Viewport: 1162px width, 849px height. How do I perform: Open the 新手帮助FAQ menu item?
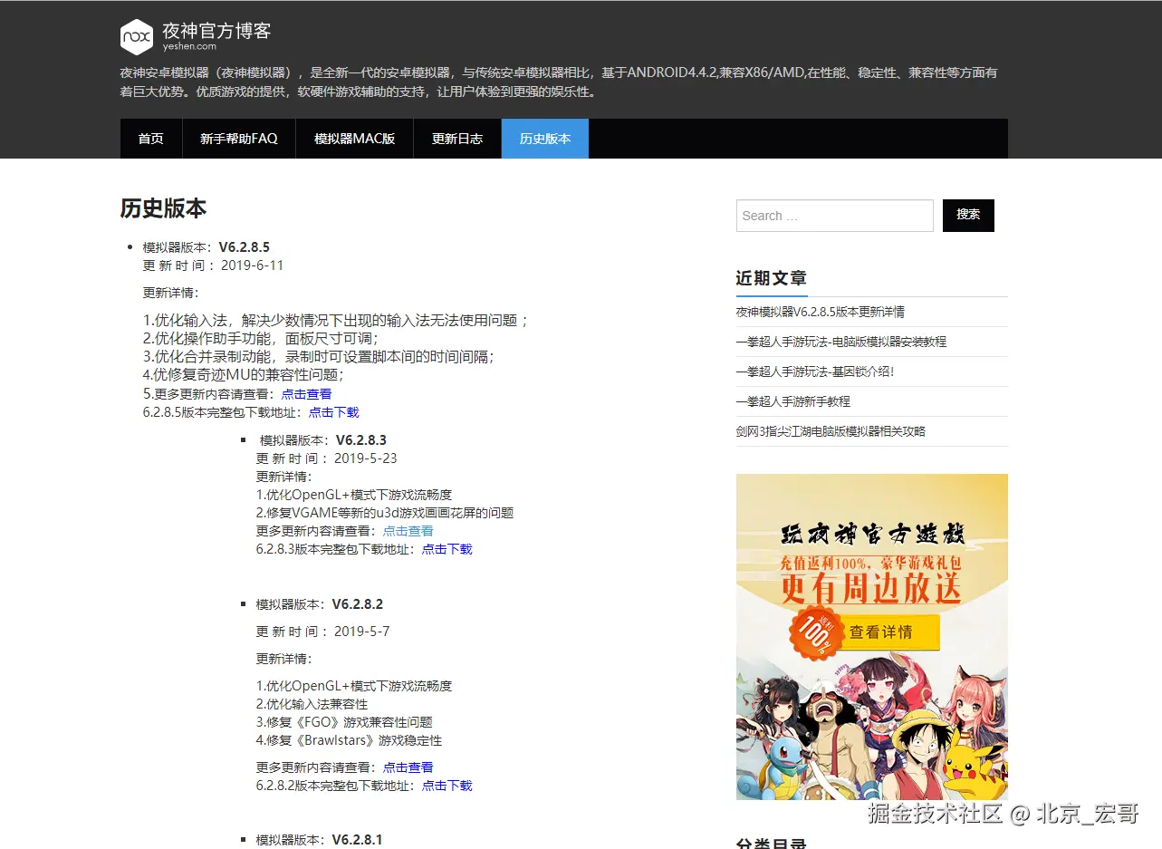click(239, 139)
